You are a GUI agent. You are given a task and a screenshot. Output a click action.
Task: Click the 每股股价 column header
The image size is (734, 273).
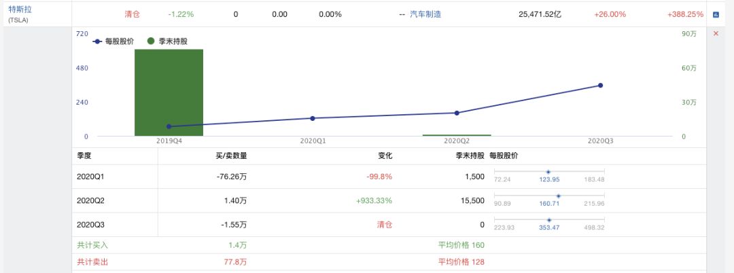click(x=504, y=156)
